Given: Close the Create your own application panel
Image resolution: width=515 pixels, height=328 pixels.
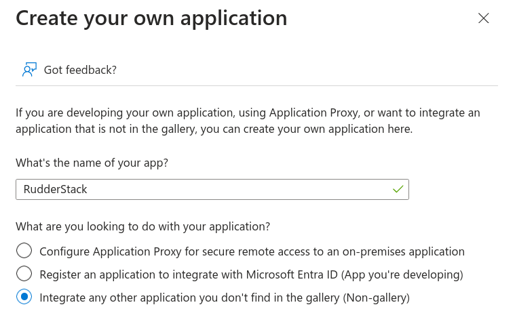Looking at the screenshot, I should pyautogui.click(x=484, y=18).
